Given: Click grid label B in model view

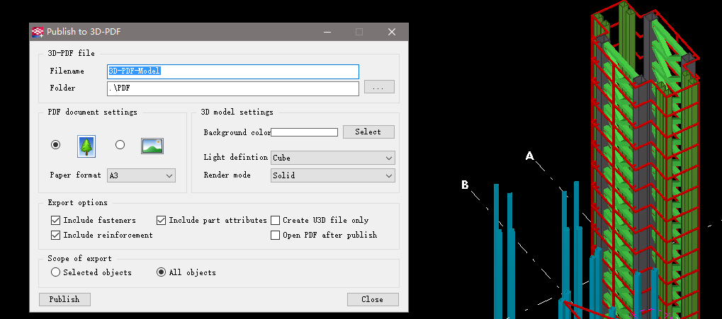Looking at the screenshot, I should pos(465,185).
